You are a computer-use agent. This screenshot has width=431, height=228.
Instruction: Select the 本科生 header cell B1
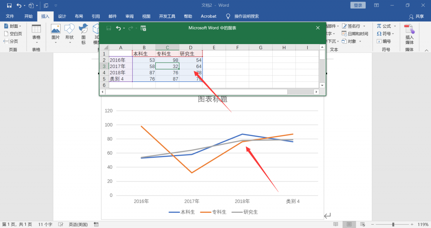pyautogui.click(x=144, y=53)
